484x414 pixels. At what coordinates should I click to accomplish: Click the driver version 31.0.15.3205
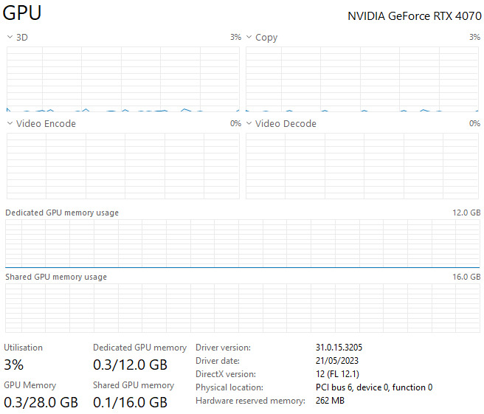[339, 348]
